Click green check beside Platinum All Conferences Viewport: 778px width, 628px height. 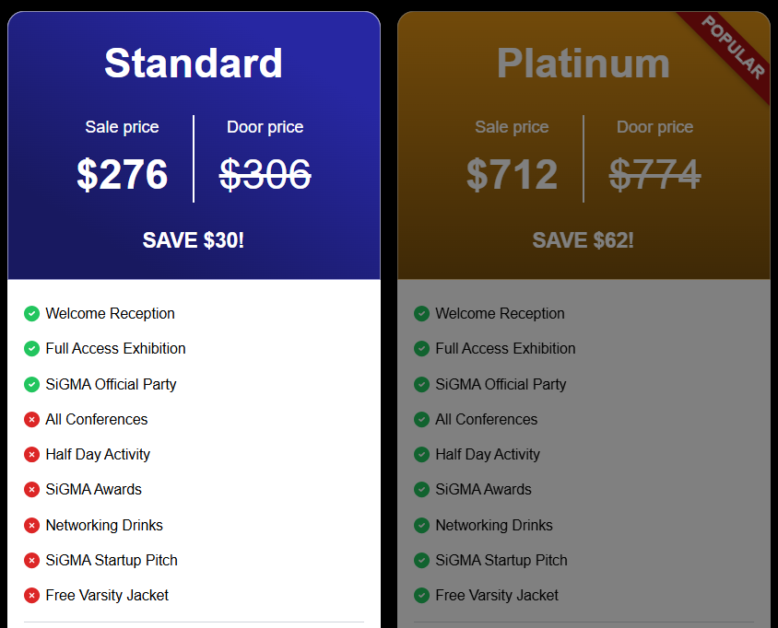point(422,419)
